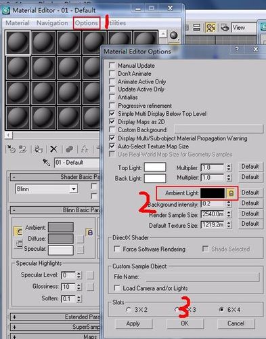Pick material from object with eyedropper
Image resolution: width=266 pixels, height=339 pixels.
click(47, 162)
